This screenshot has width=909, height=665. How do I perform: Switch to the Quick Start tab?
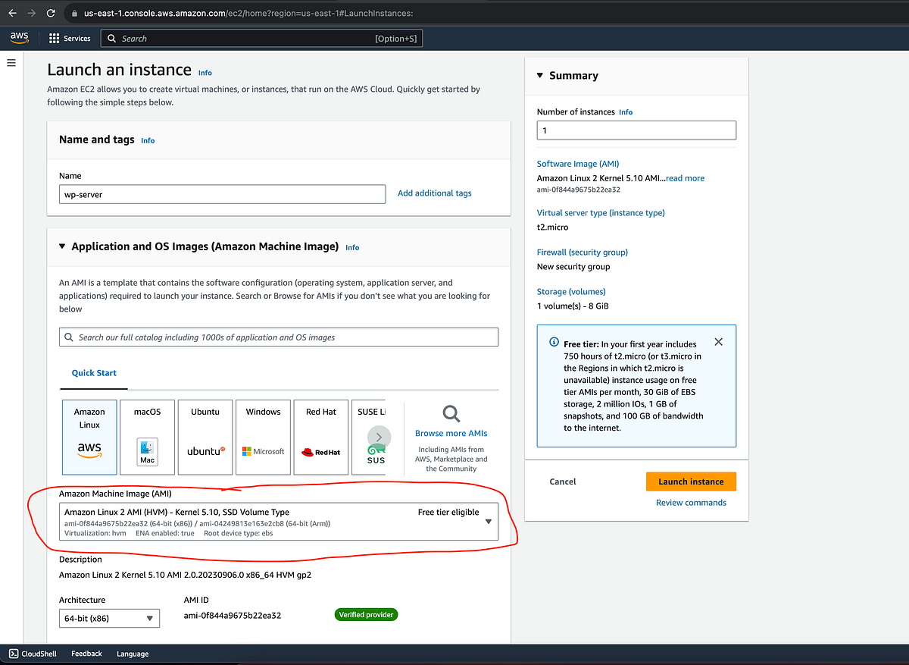[x=93, y=372]
